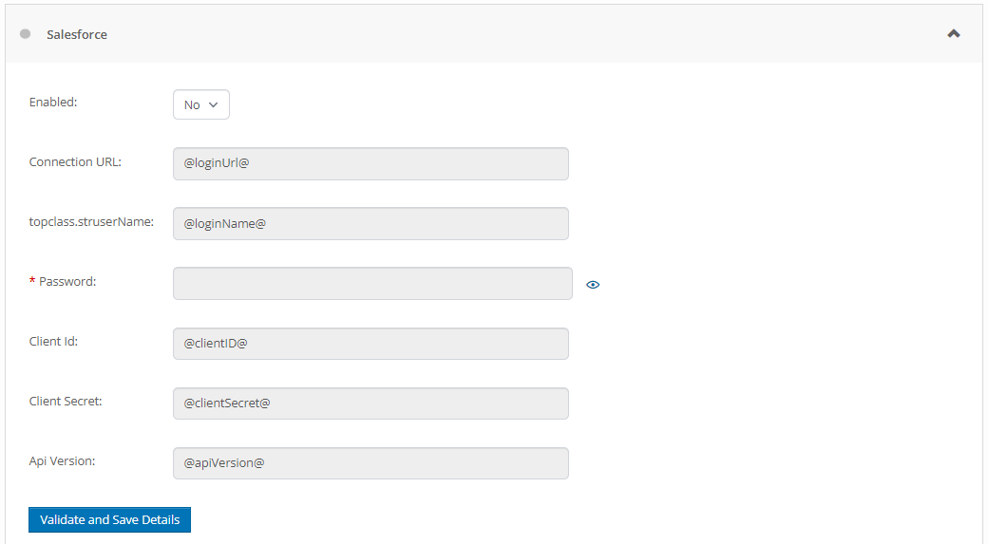Click into the empty Password field

[372, 283]
